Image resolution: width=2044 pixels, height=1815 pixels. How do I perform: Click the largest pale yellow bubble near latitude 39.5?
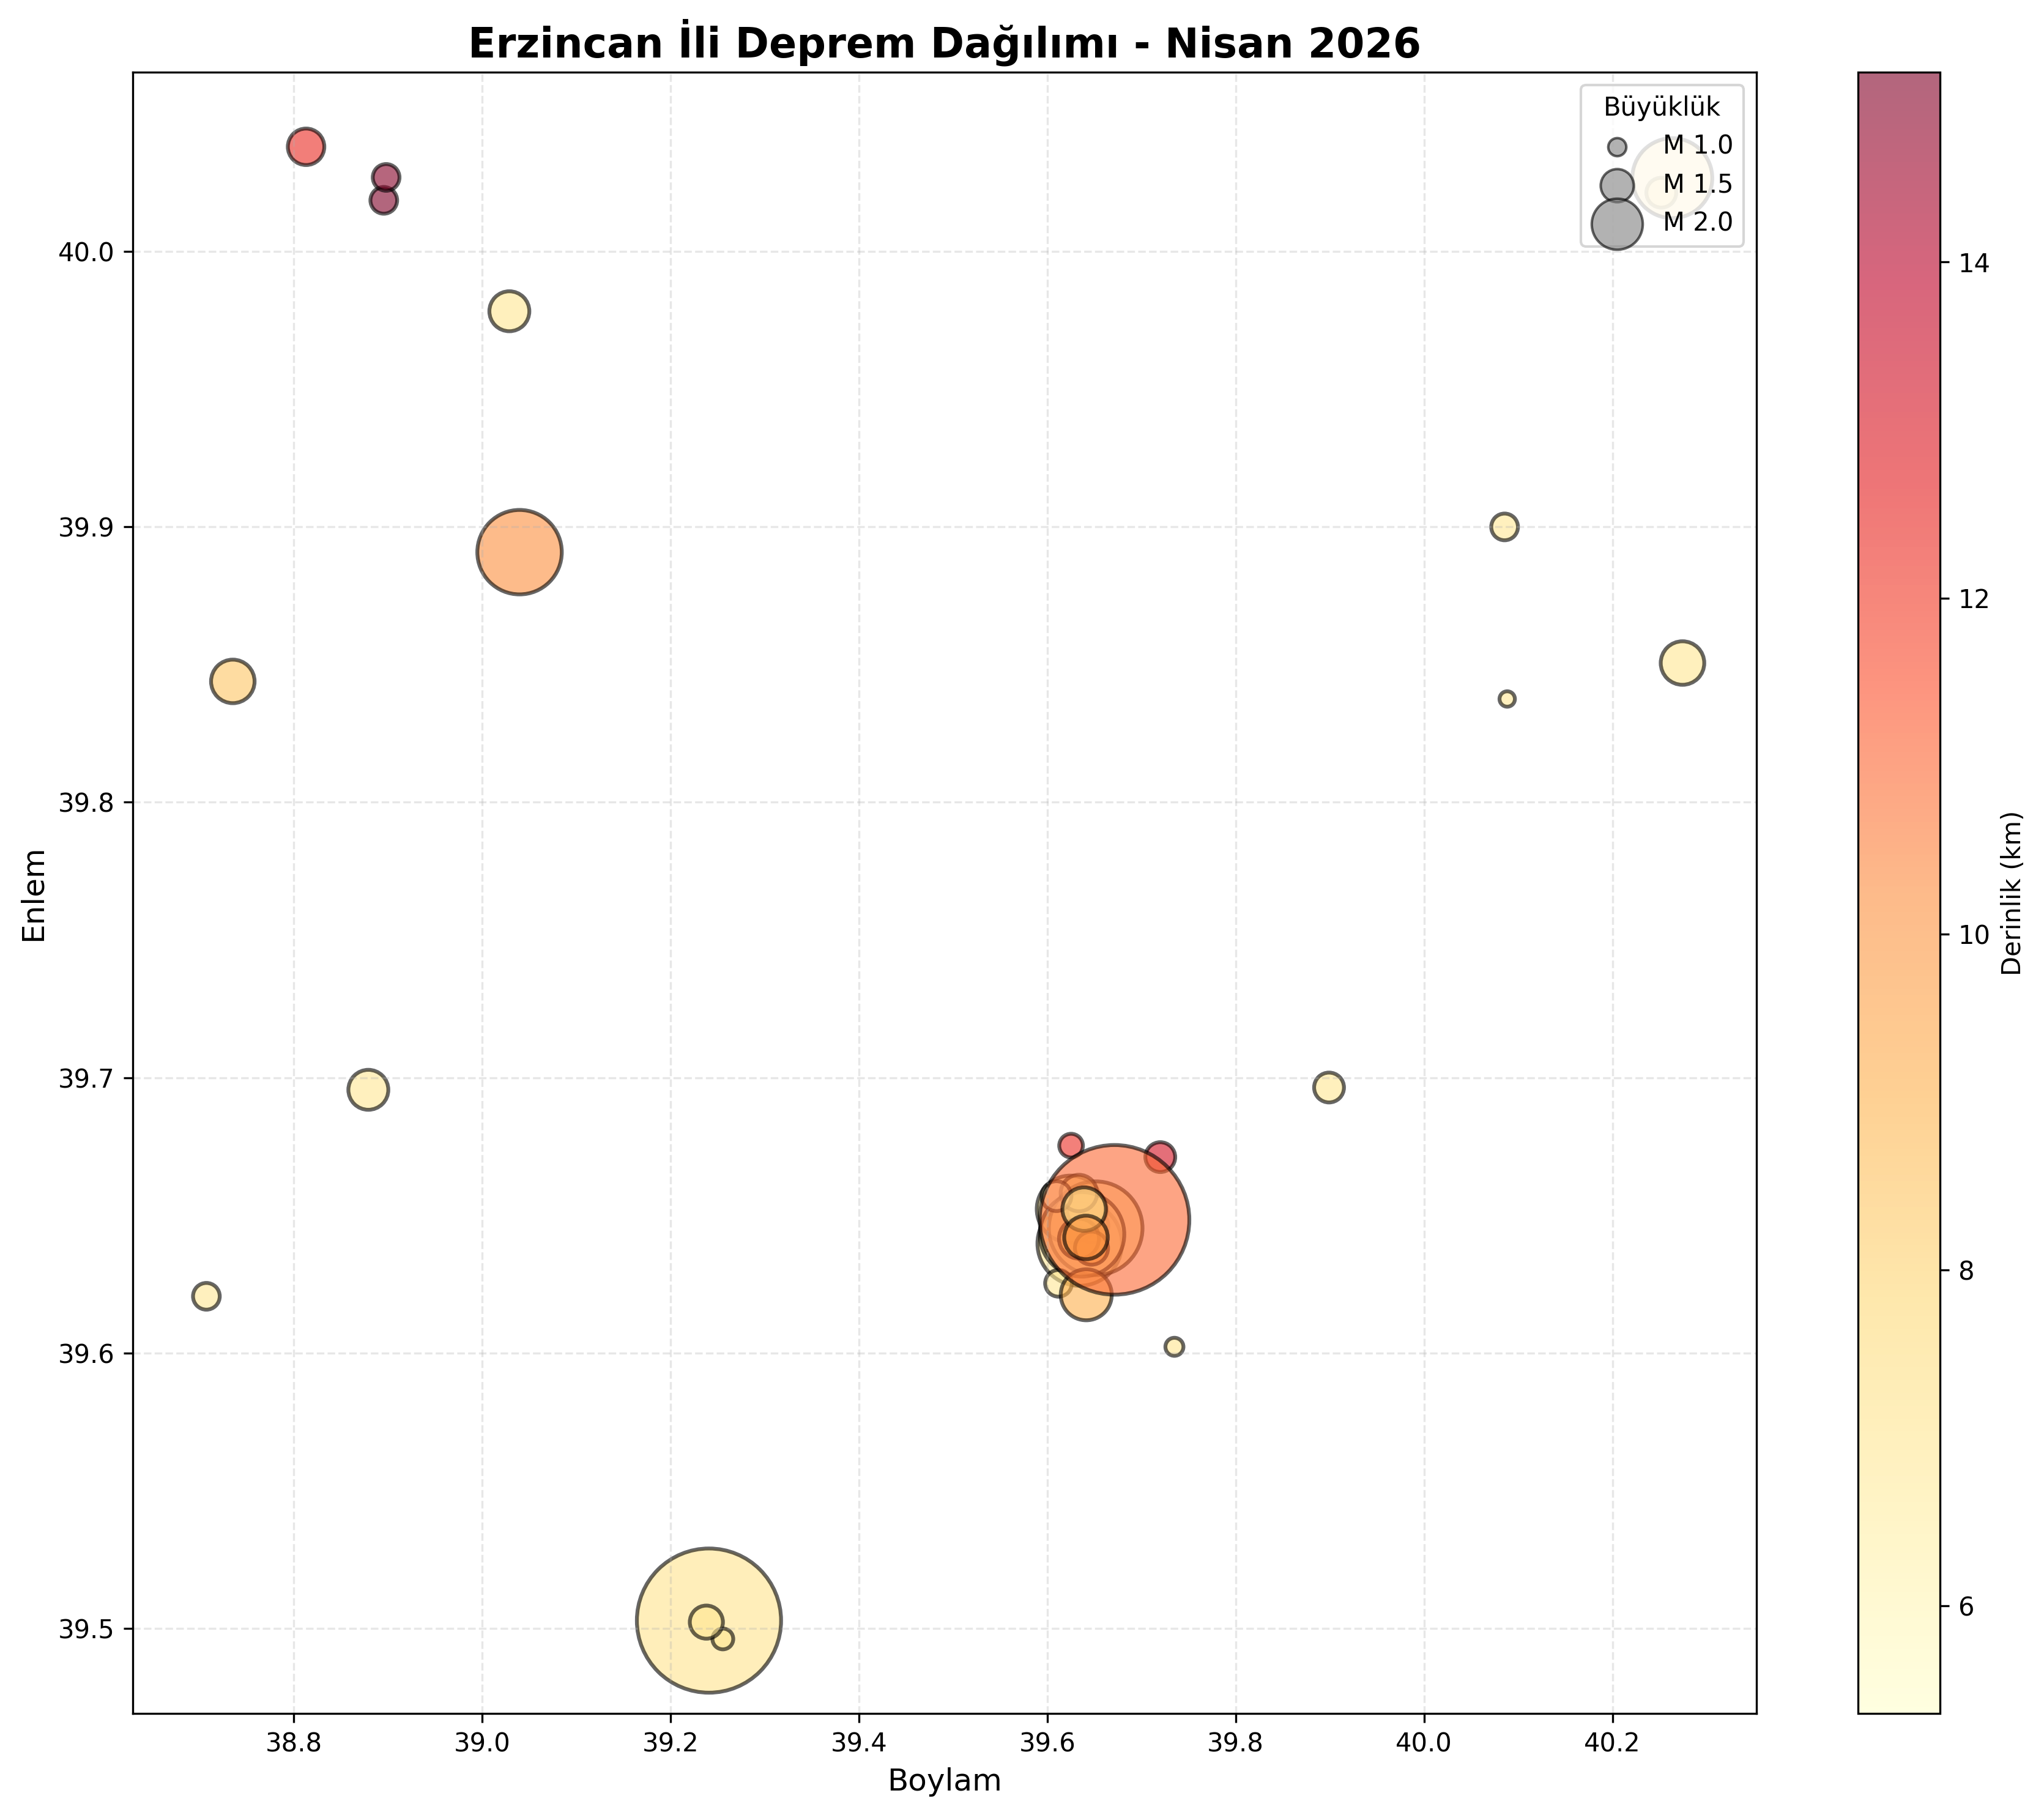pos(709,1621)
